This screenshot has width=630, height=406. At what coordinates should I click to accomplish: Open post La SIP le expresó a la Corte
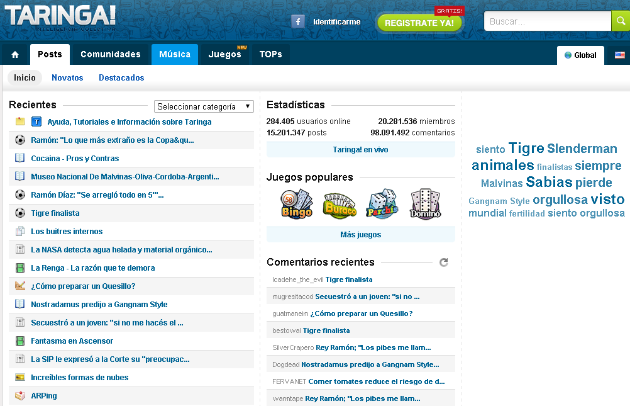(x=110, y=359)
